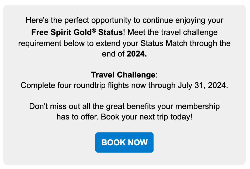Click the words great benefits

(131, 106)
